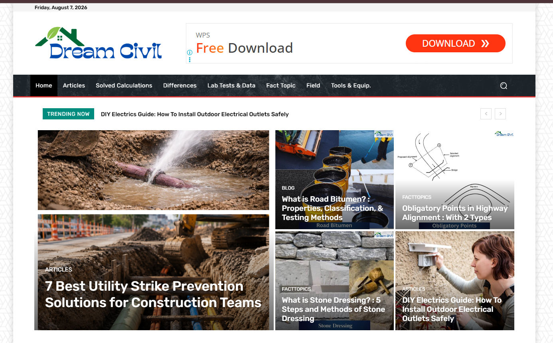Open the Fact Topic menu
Image resolution: width=553 pixels, height=343 pixels.
click(x=281, y=85)
